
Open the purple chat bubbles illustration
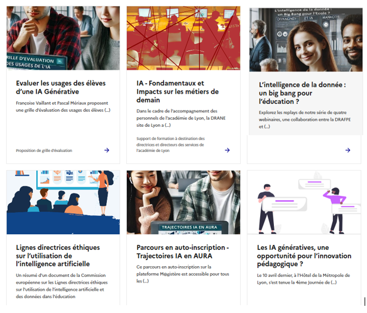click(304, 202)
